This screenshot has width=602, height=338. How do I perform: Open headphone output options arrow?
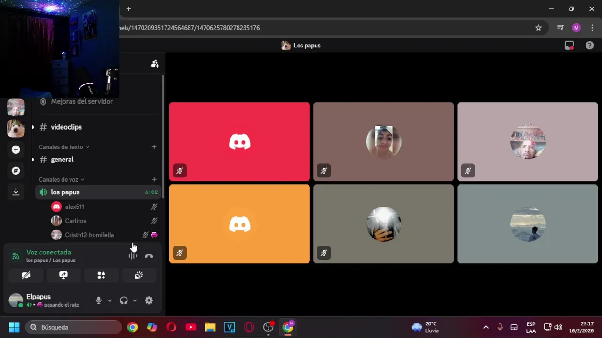tap(135, 300)
